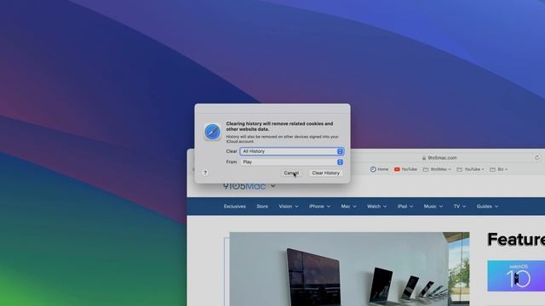This screenshot has height=306, width=545.
Task: Open Store in site navigation
Action: (x=262, y=207)
